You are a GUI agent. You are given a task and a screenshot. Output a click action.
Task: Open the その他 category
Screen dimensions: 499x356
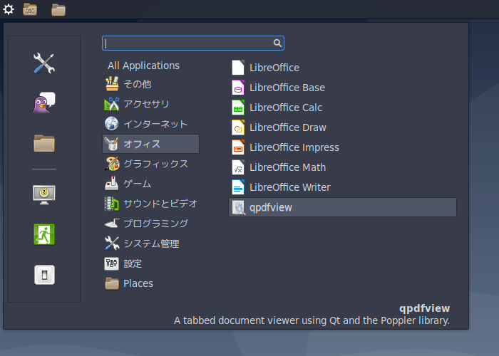tap(150, 84)
